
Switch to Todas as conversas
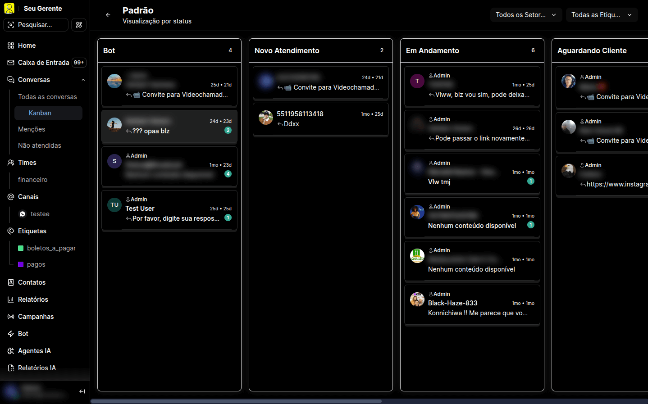pos(47,96)
